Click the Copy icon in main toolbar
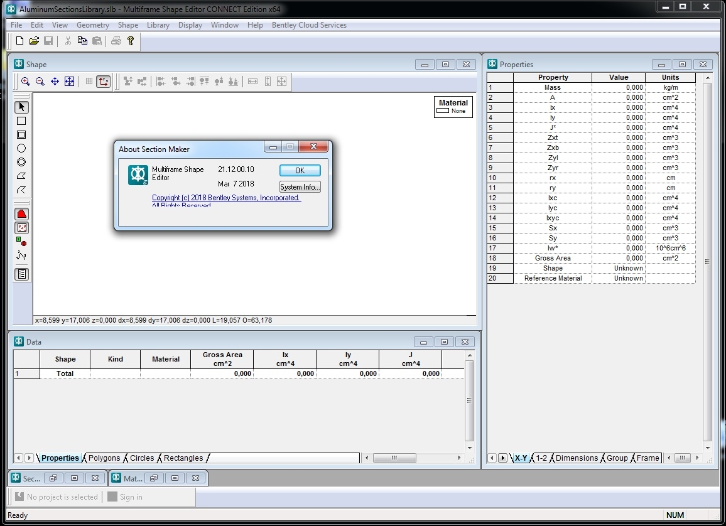This screenshot has width=726, height=526. click(x=82, y=41)
